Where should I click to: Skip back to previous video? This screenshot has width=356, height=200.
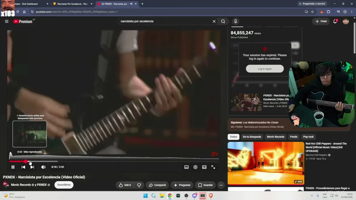pos(23,167)
